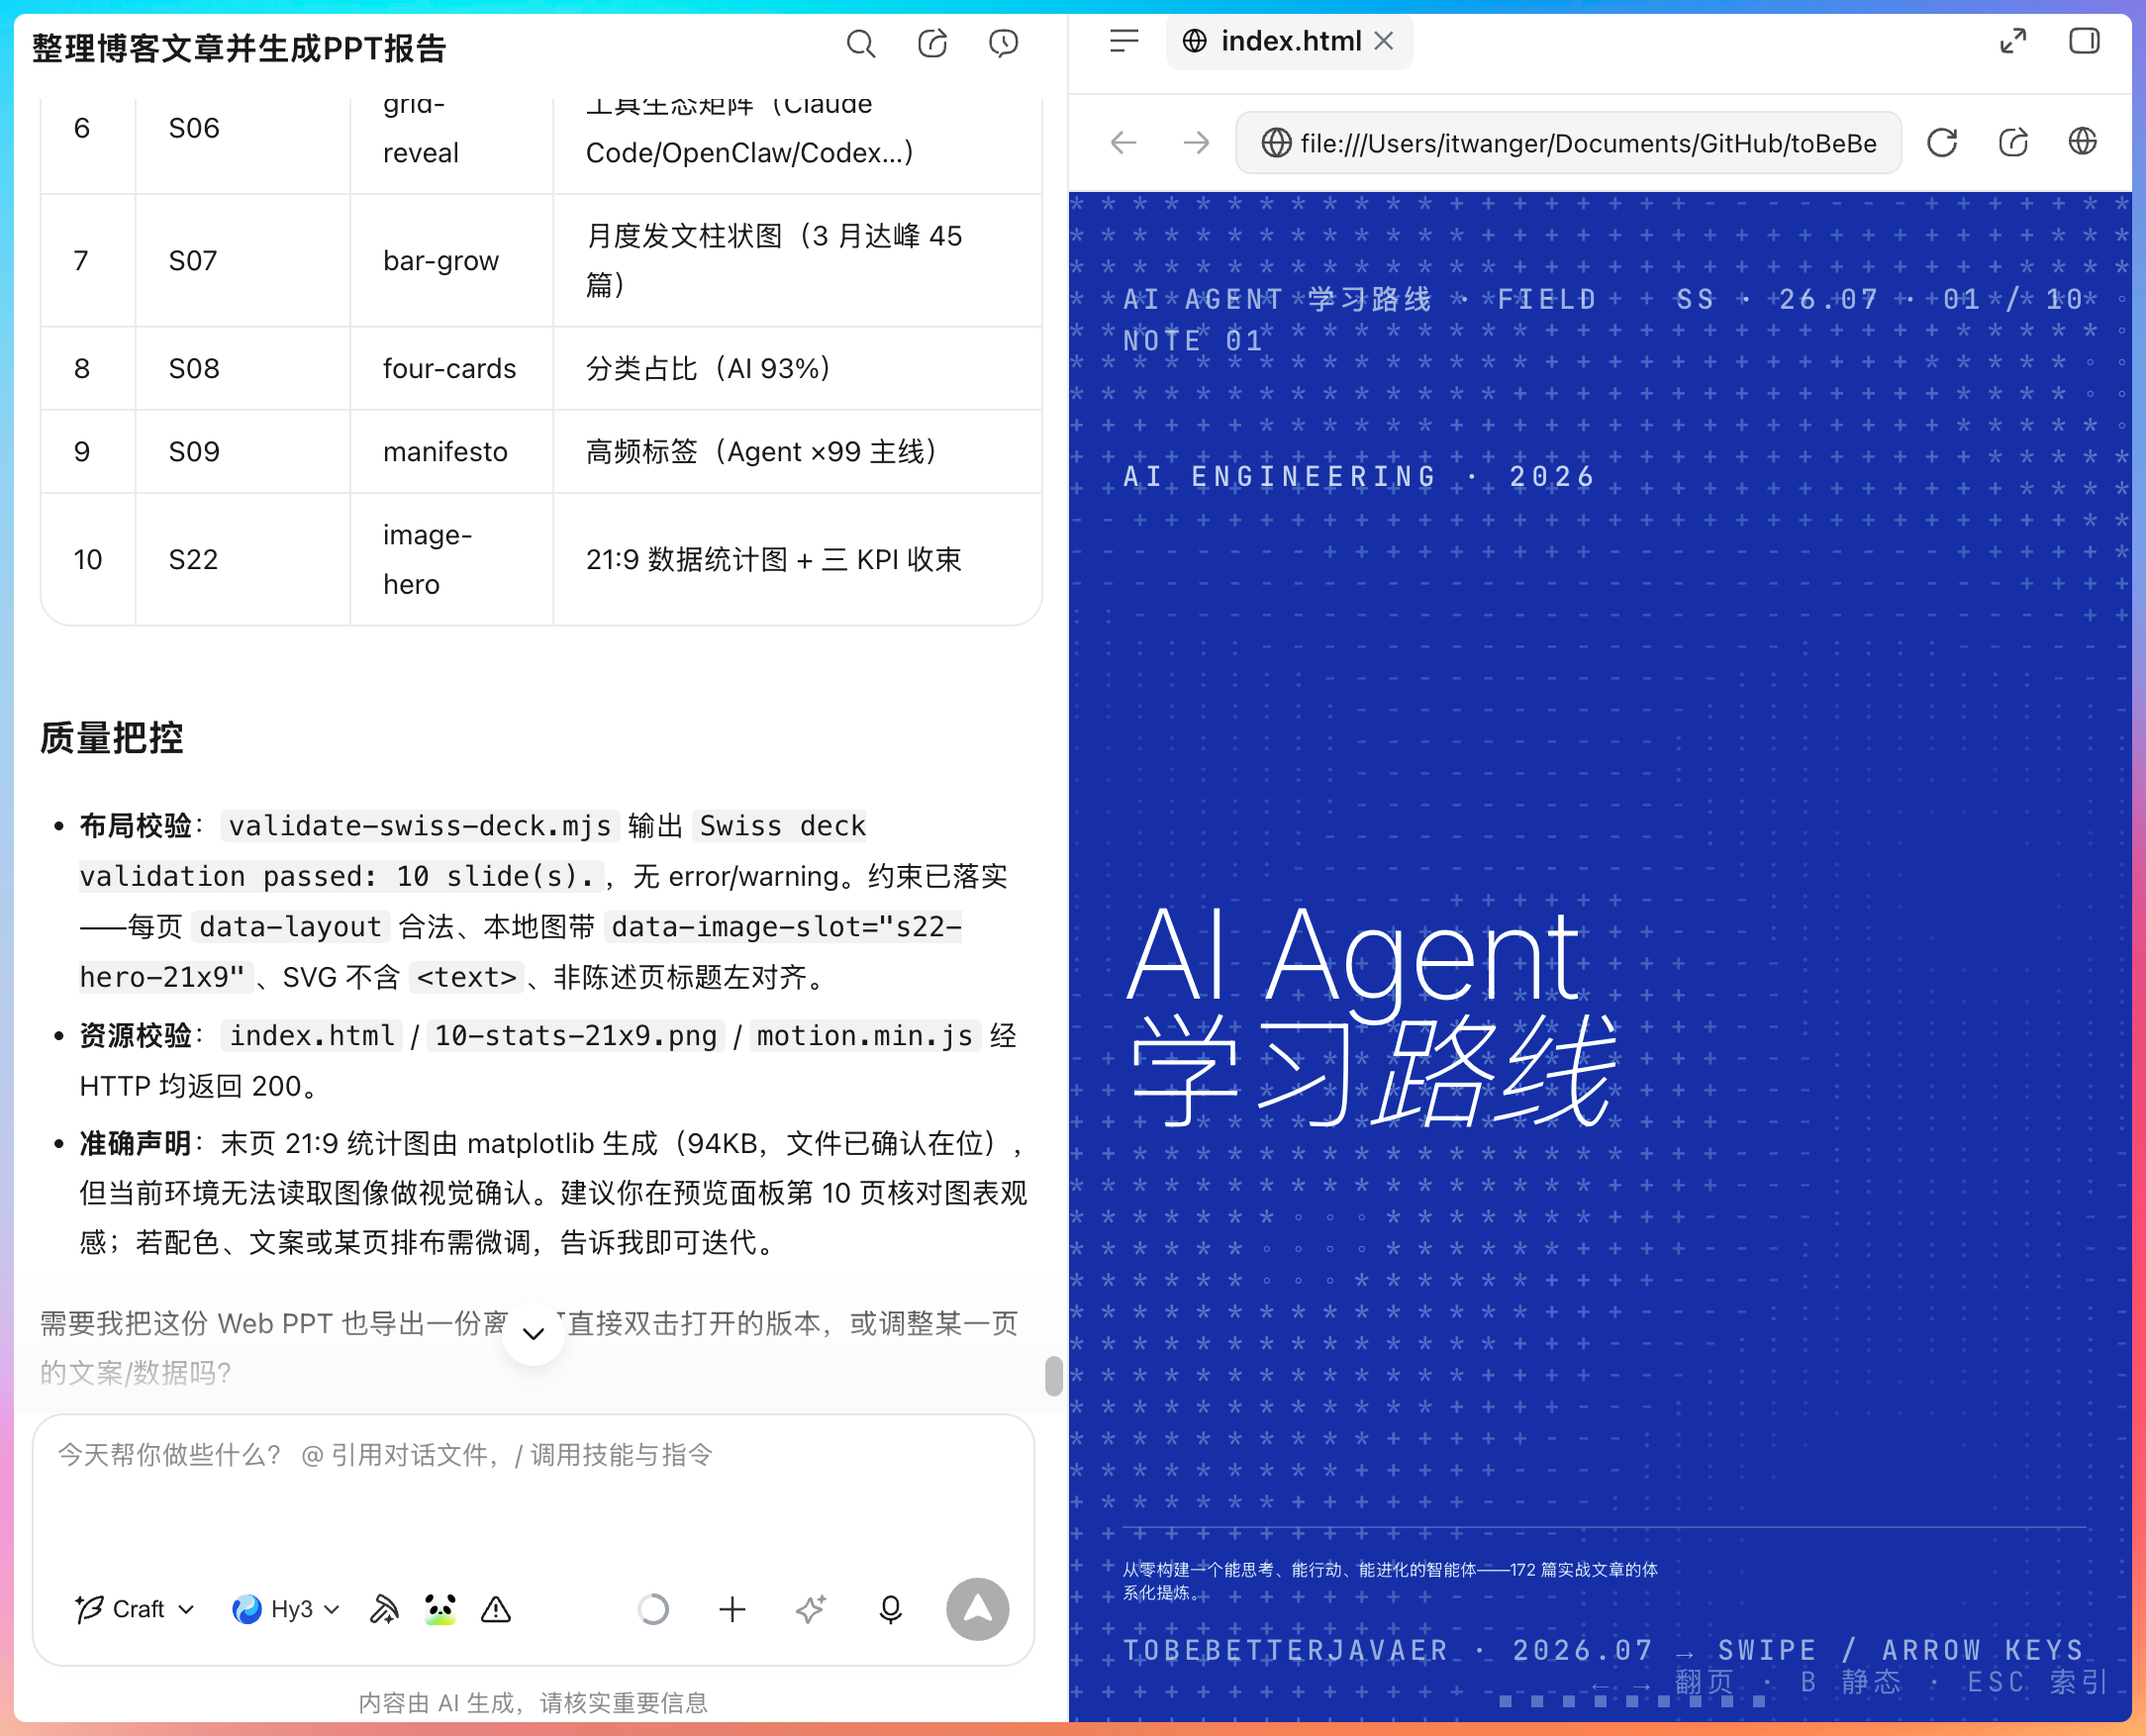Click the 10-stats-21x9.png inline code
This screenshot has width=2146, height=1736.
[x=576, y=1036]
